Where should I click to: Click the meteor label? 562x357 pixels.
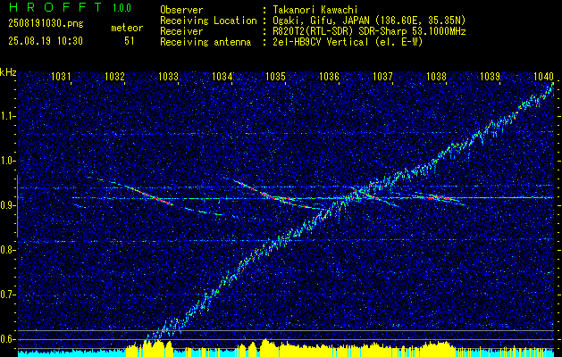(127, 28)
